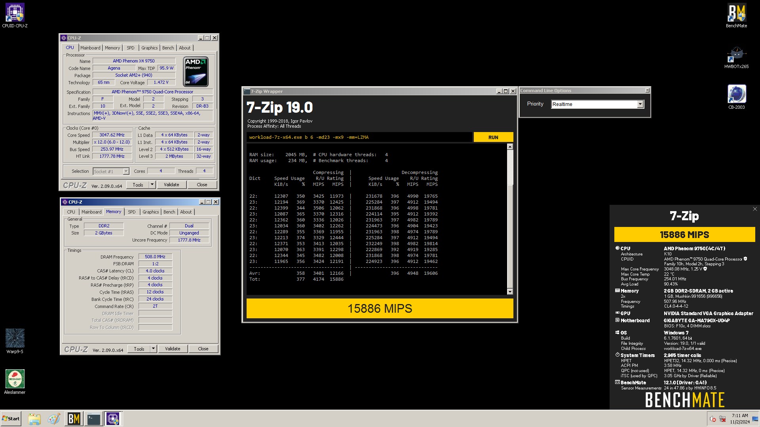Click Close button in top CPU-Z window
Screen dimensions: 760x427
point(202,185)
